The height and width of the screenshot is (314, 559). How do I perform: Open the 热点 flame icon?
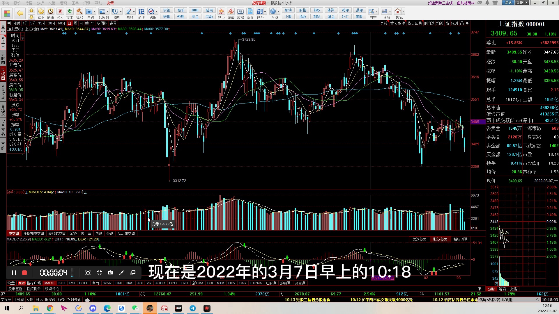coord(221,12)
